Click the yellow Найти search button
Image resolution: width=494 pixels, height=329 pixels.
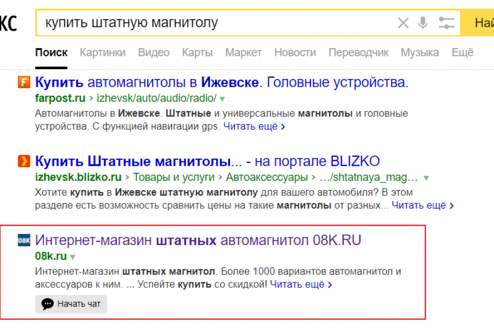[477, 22]
